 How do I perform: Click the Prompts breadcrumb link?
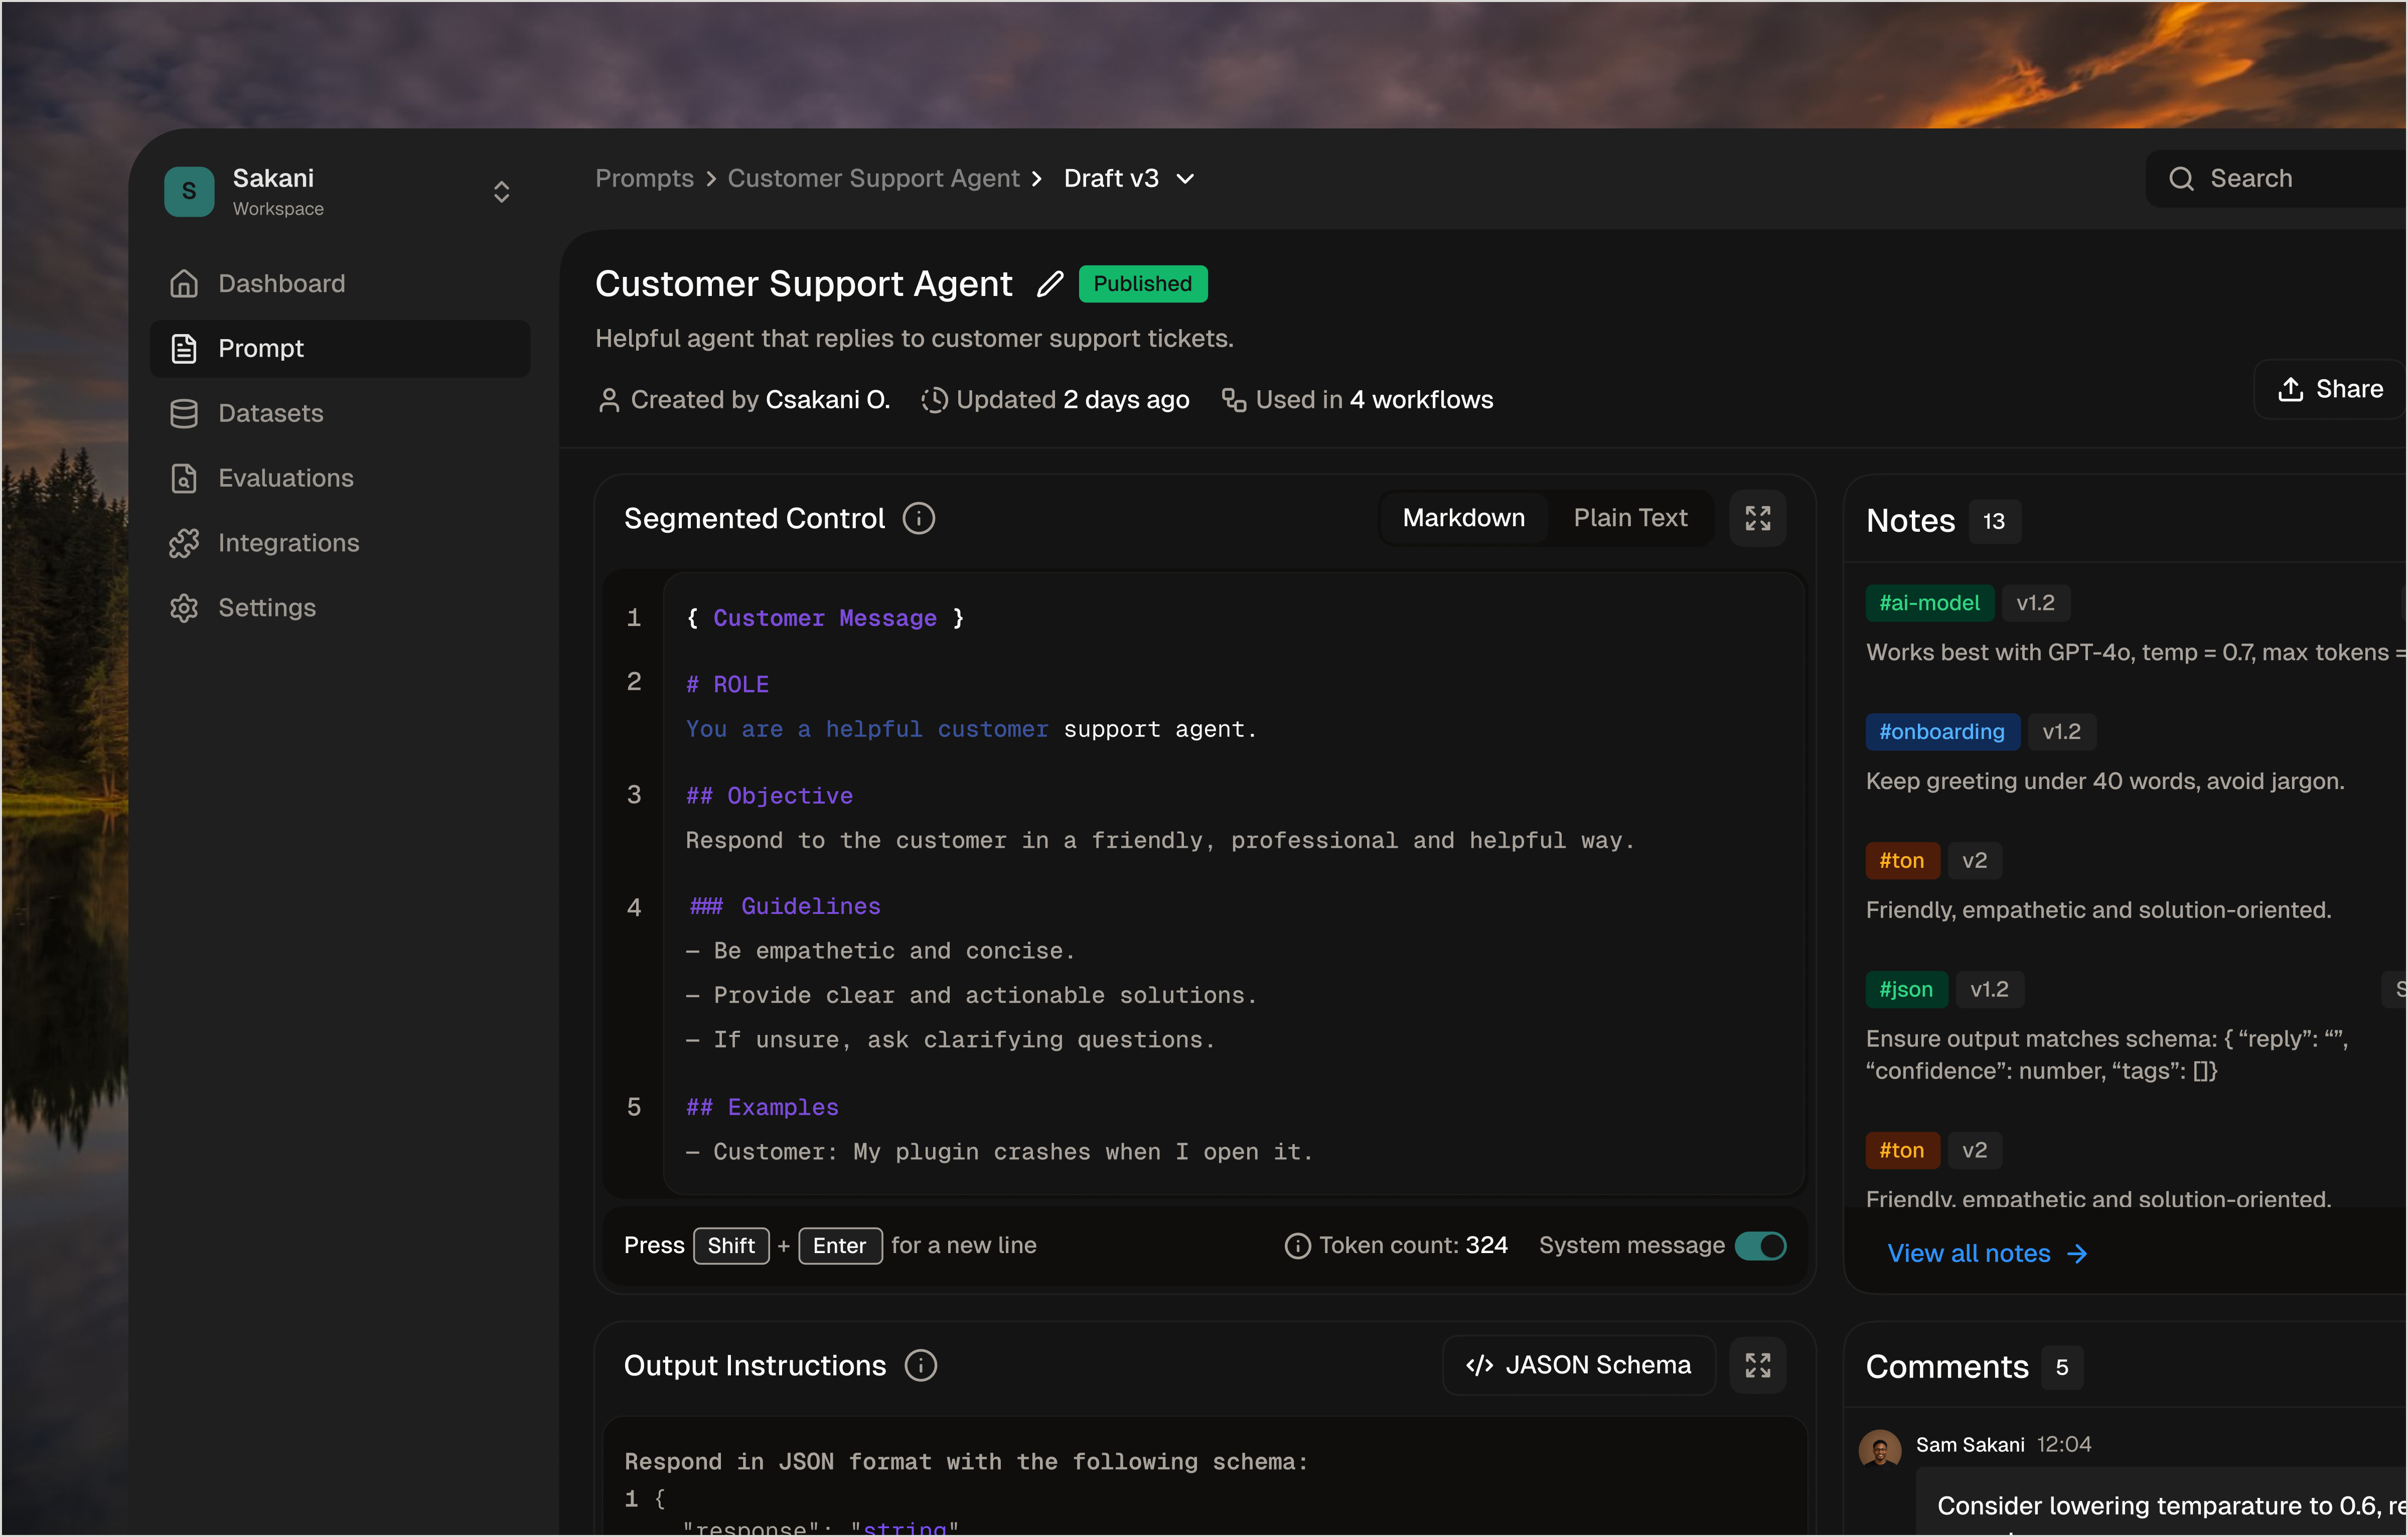click(x=644, y=178)
